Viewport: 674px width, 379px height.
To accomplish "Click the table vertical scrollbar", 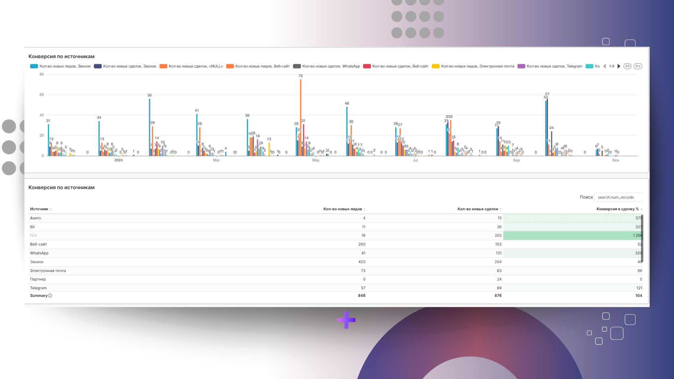I will point(642,238).
